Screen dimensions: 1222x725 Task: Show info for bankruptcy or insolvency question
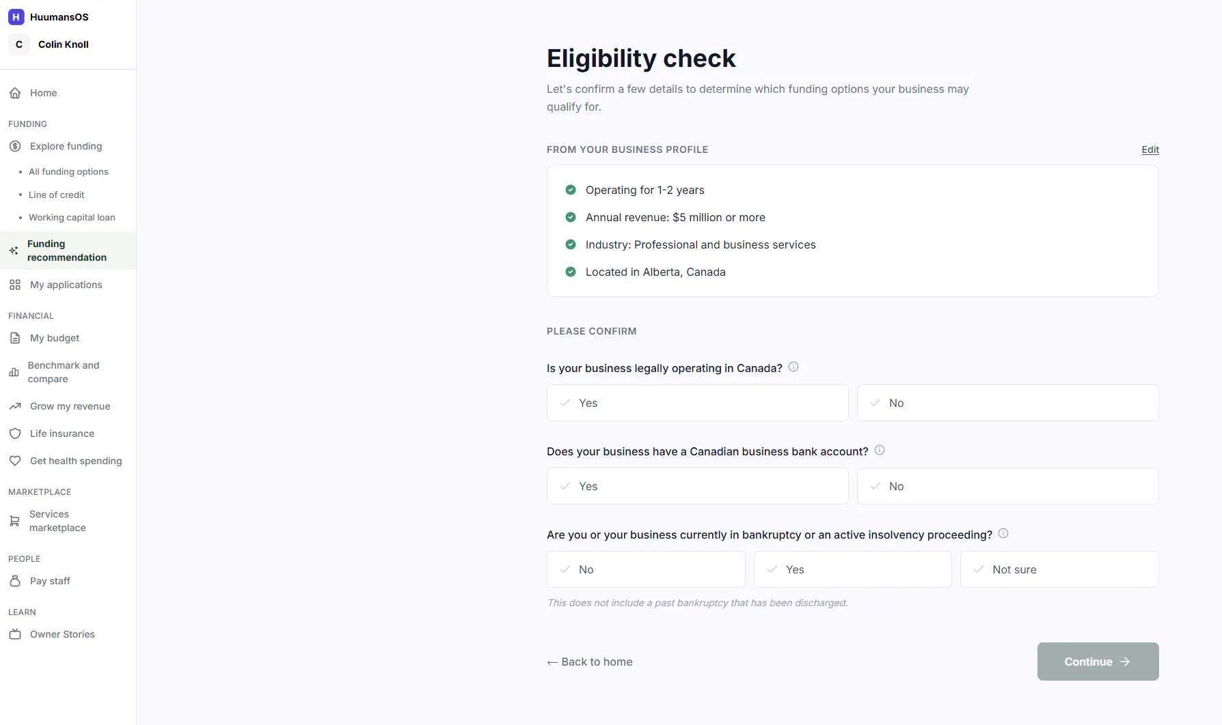1003,533
